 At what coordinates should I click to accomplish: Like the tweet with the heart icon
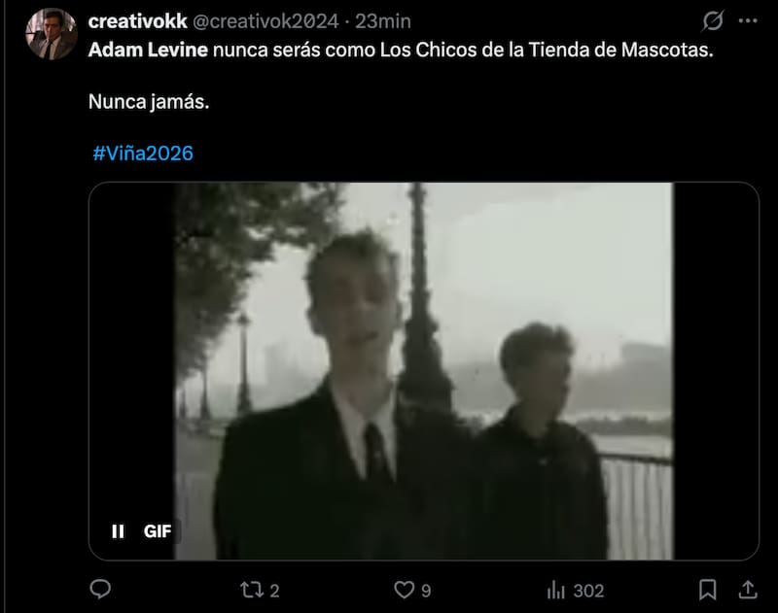(x=404, y=590)
